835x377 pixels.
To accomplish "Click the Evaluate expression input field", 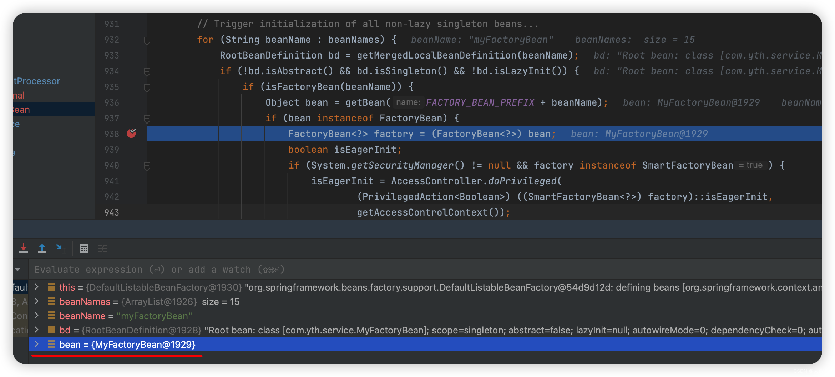I will click(x=425, y=270).
